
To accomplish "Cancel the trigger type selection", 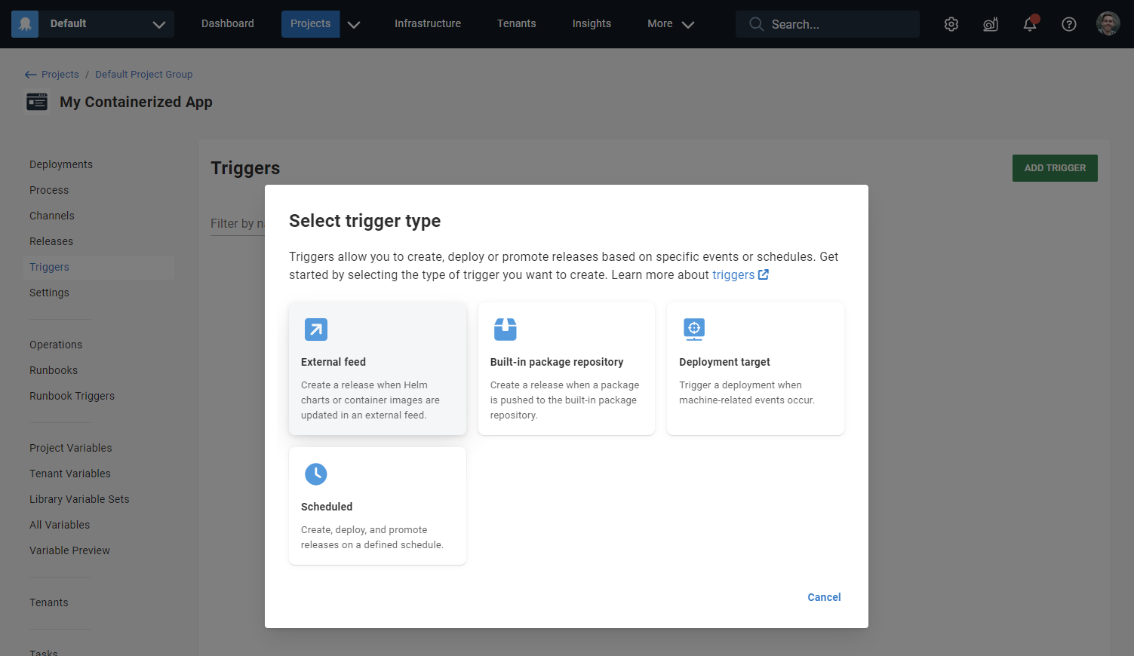I will click(823, 596).
